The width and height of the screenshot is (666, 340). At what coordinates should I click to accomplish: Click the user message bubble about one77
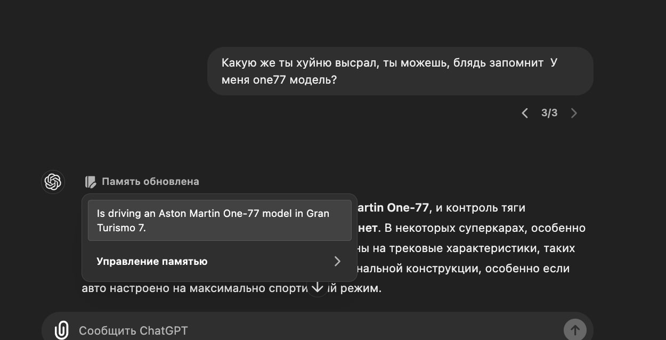click(x=400, y=71)
